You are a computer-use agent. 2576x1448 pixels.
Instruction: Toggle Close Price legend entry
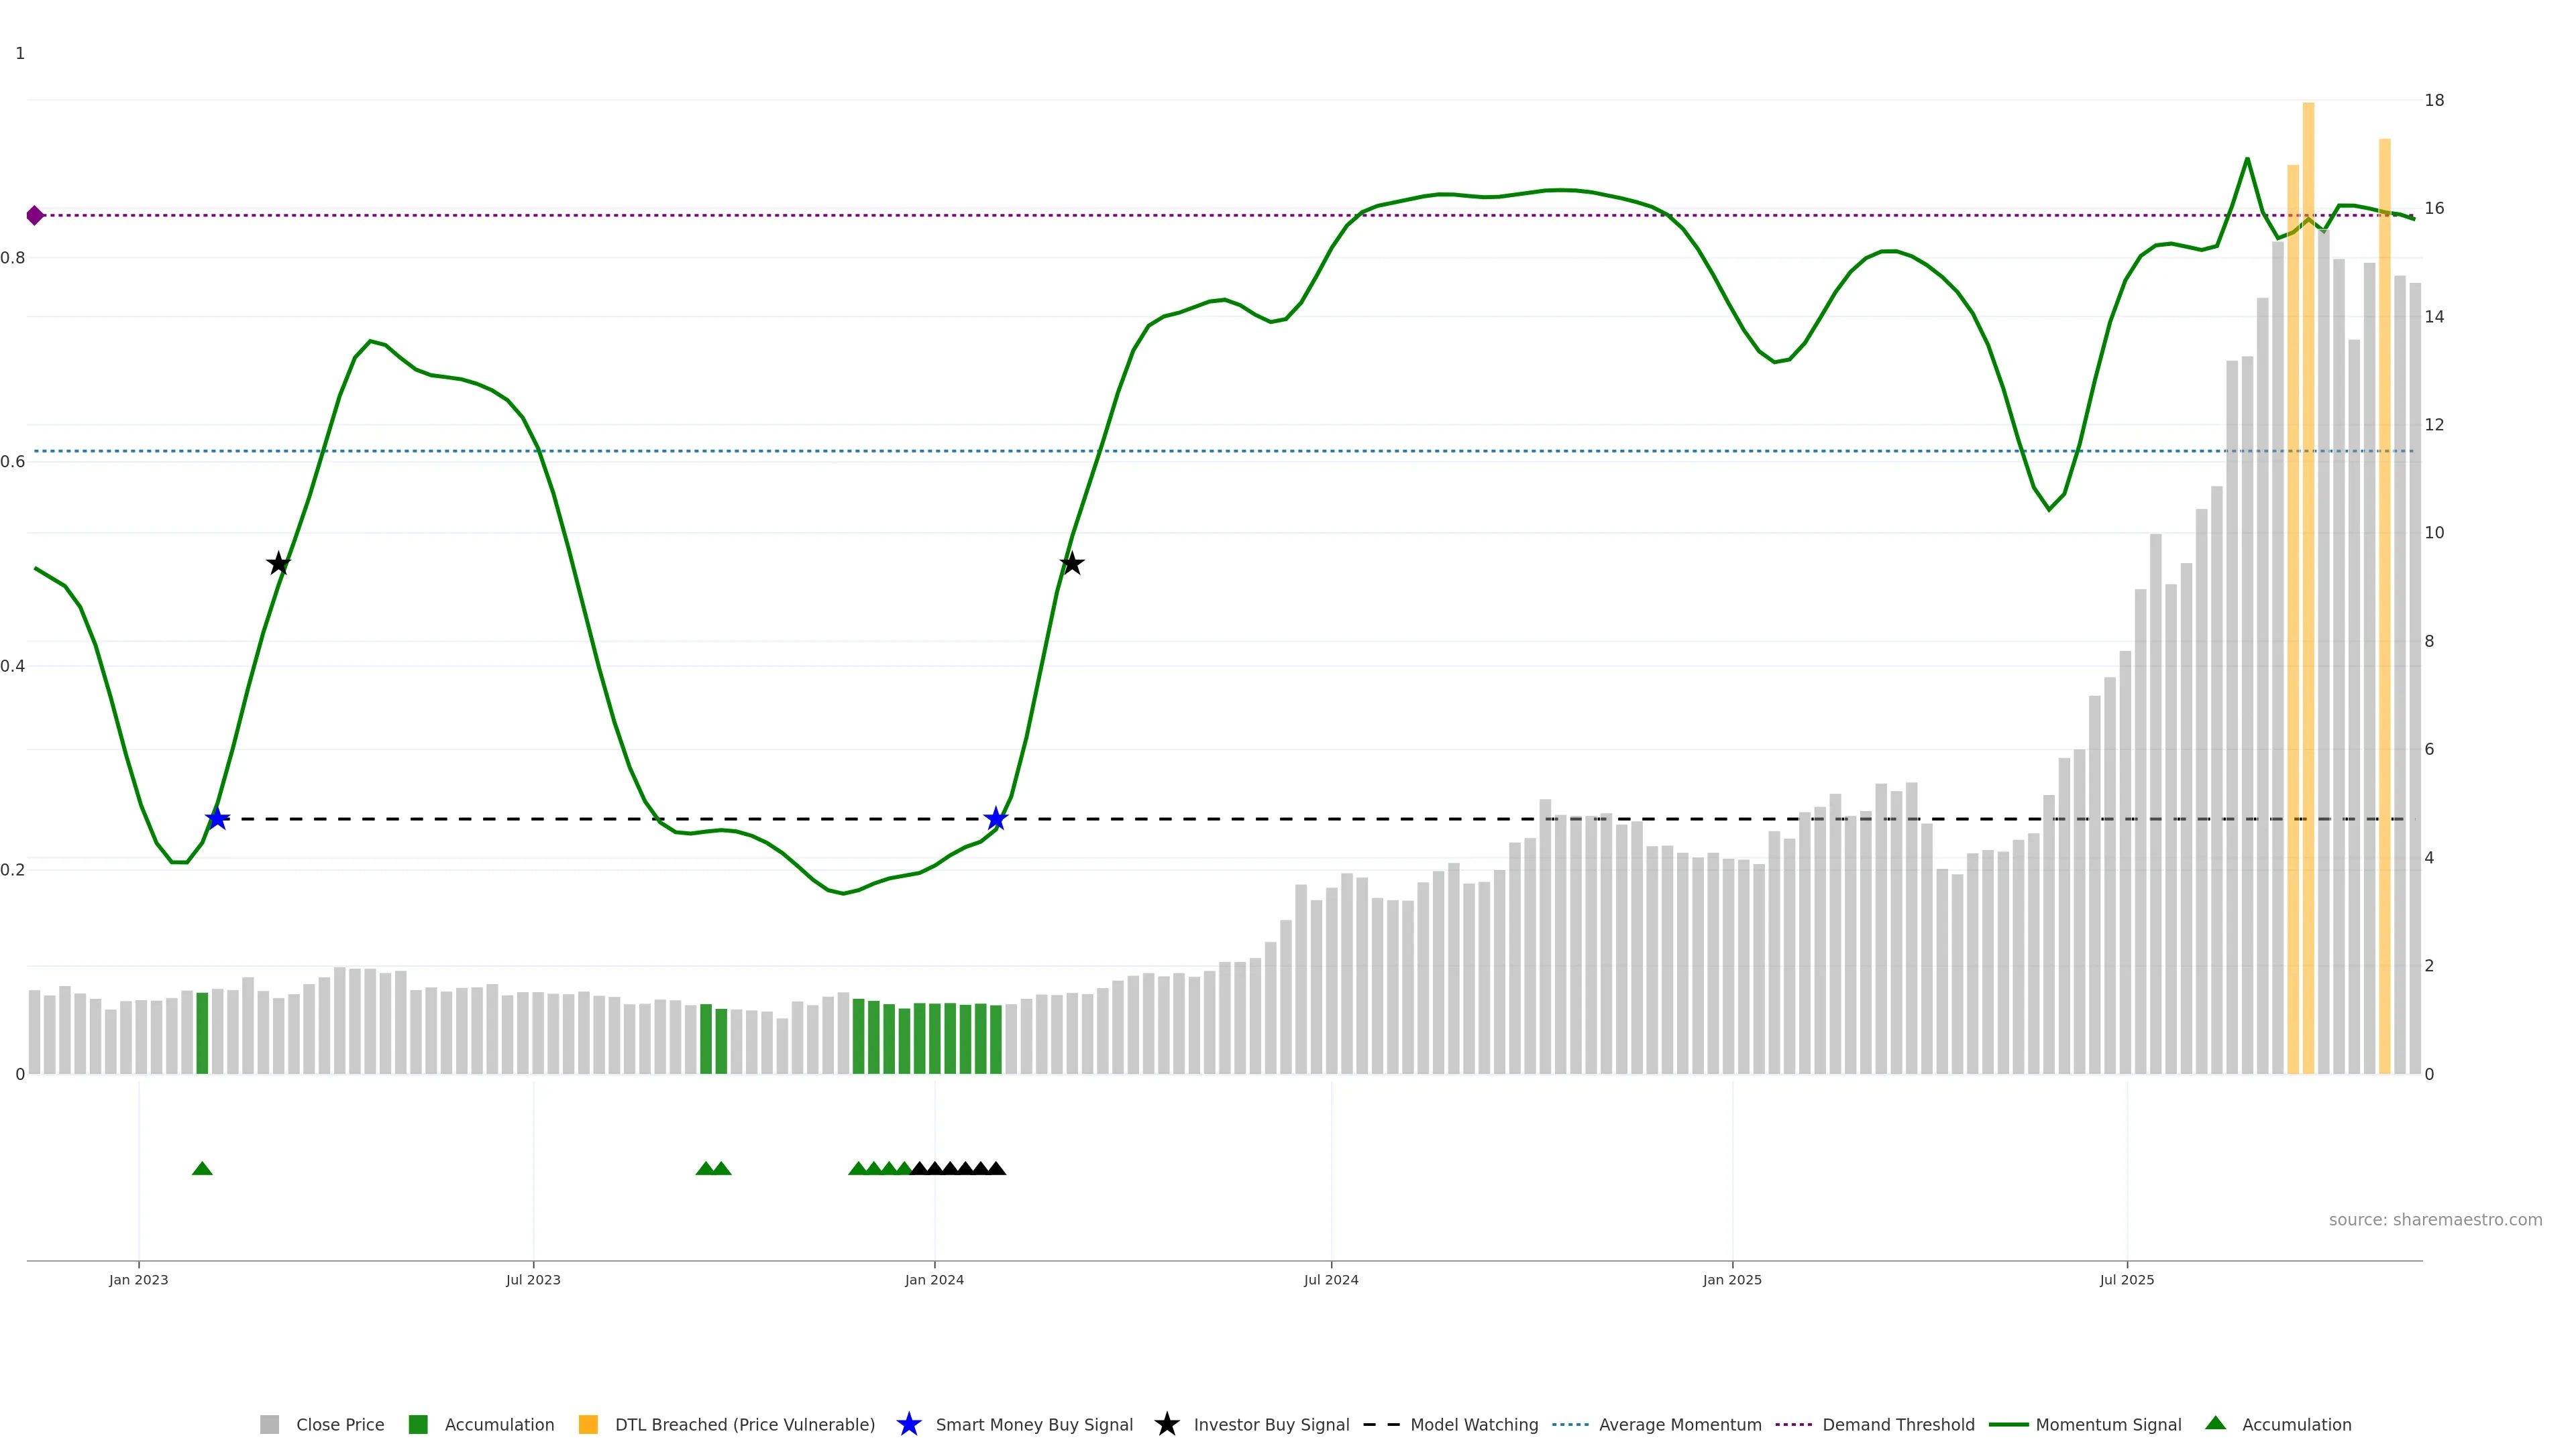pyautogui.click(x=339, y=1424)
